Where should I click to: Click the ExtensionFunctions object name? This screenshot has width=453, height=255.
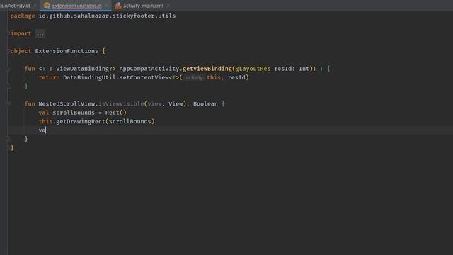(x=67, y=51)
